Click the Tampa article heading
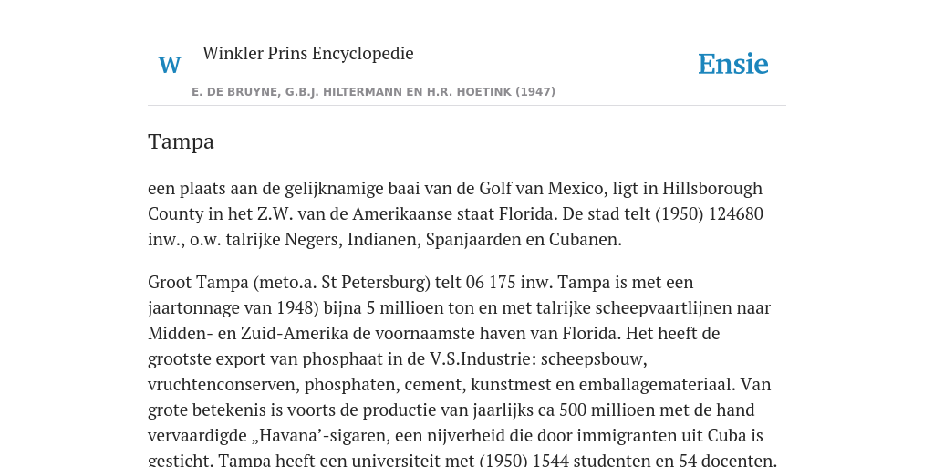The image size is (934, 467). 182,141
